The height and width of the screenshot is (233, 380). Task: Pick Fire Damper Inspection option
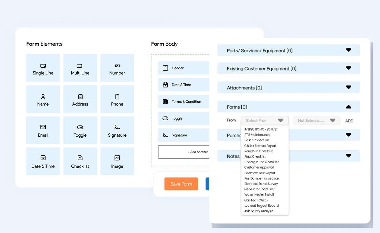pyautogui.click(x=262, y=178)
